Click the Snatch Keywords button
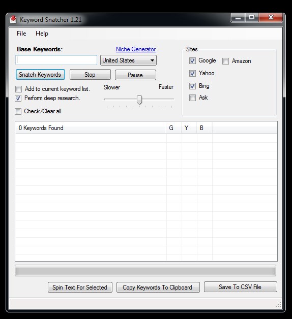 pyautogui.click(x=40, y=75)
